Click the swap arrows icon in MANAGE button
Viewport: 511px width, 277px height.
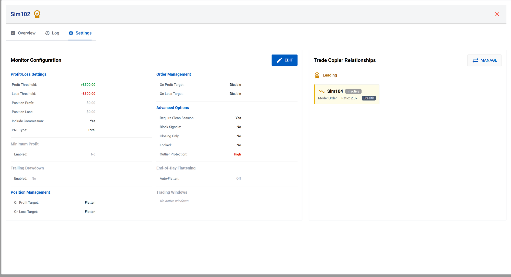click(x=475, y=60)
